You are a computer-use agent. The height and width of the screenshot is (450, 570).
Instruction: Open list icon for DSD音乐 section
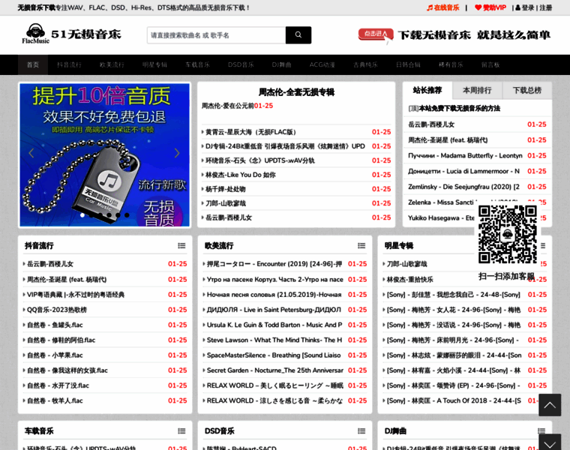361,431
